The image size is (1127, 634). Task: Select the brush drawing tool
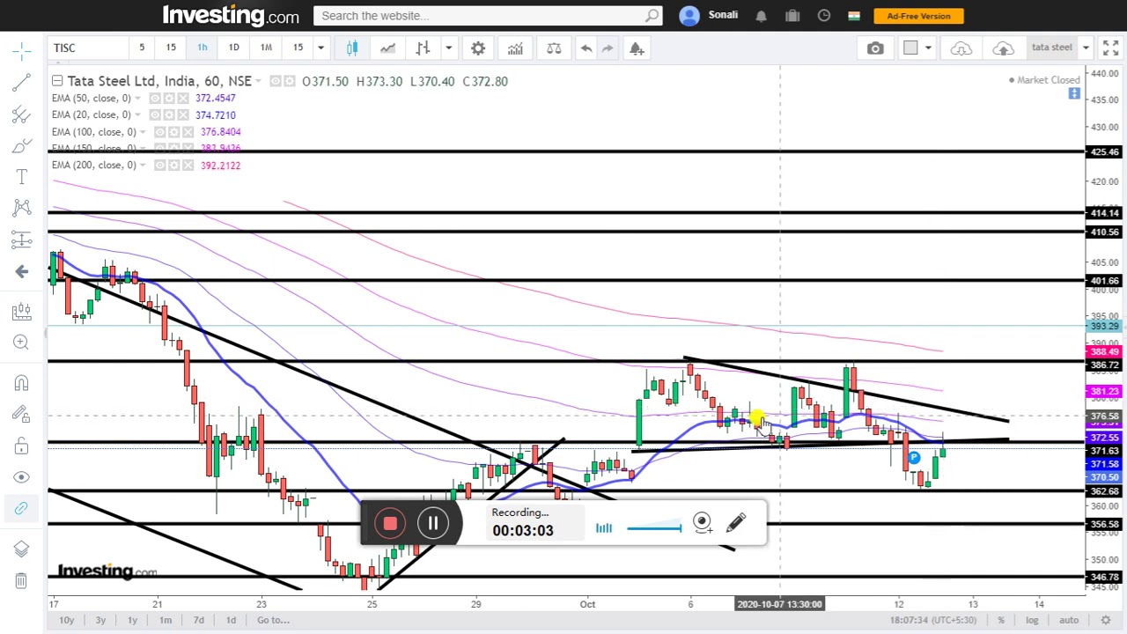coord(22,145)
